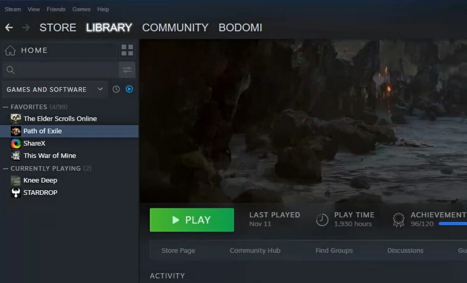Click the Home house icon
This screenshot has height=283, width=467.
click(10, 50)
